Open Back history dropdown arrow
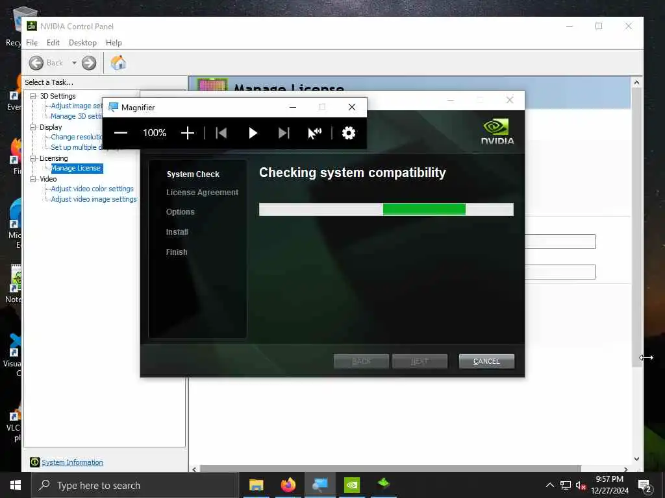The image size is (665, 498). click(74, 63)
